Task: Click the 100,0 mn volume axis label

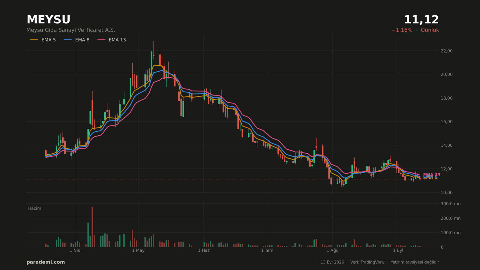Action: [x=450, y=233]
